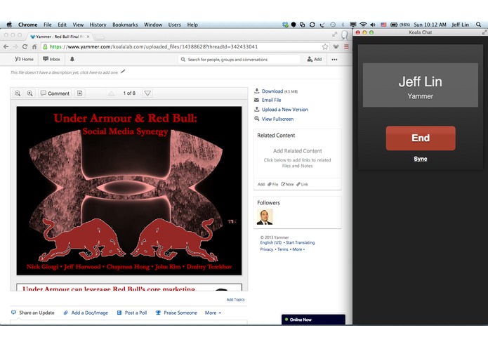This screenshot has height=347, width=488.
Task: Expand the More dropdown in the publisher
Action: pos(213,313)
